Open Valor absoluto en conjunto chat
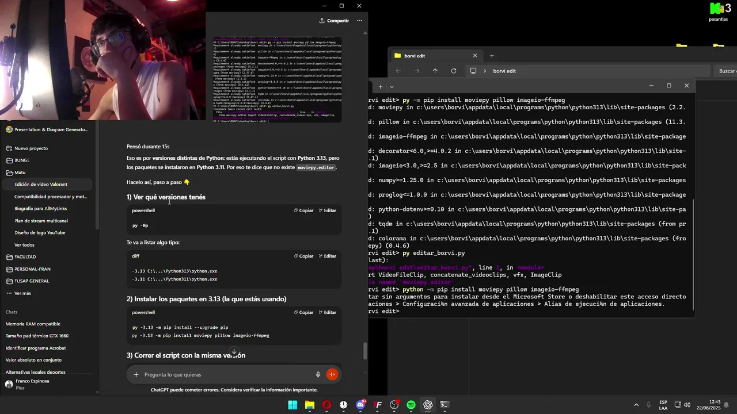 coord(47,360)
